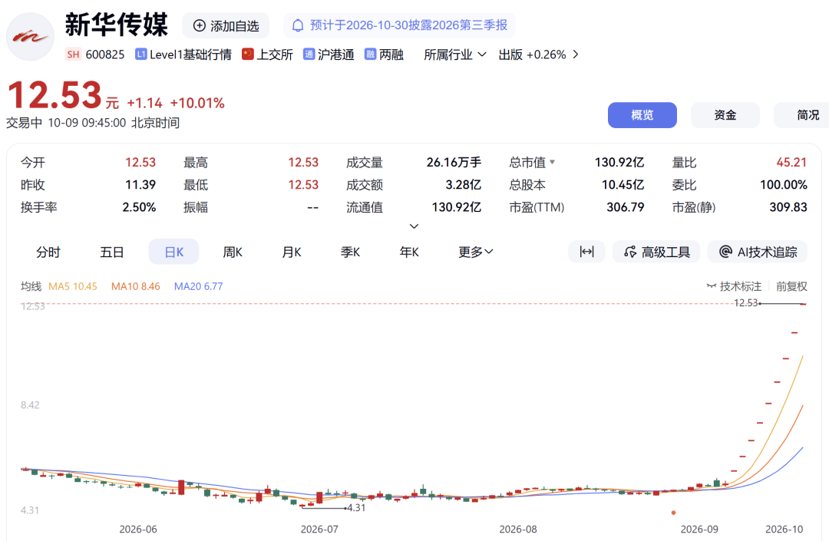Viewport: 829px width, 541px height.
Task: Click the 量比 value 45.21
Action: click(791, 162)
